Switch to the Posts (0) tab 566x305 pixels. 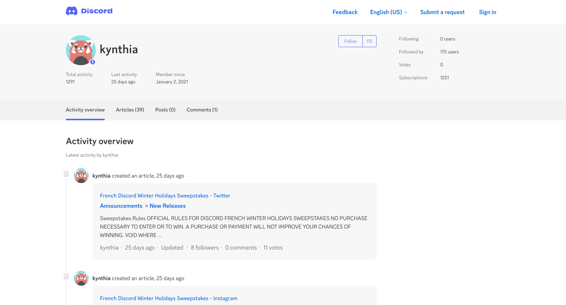click(165, 110)
